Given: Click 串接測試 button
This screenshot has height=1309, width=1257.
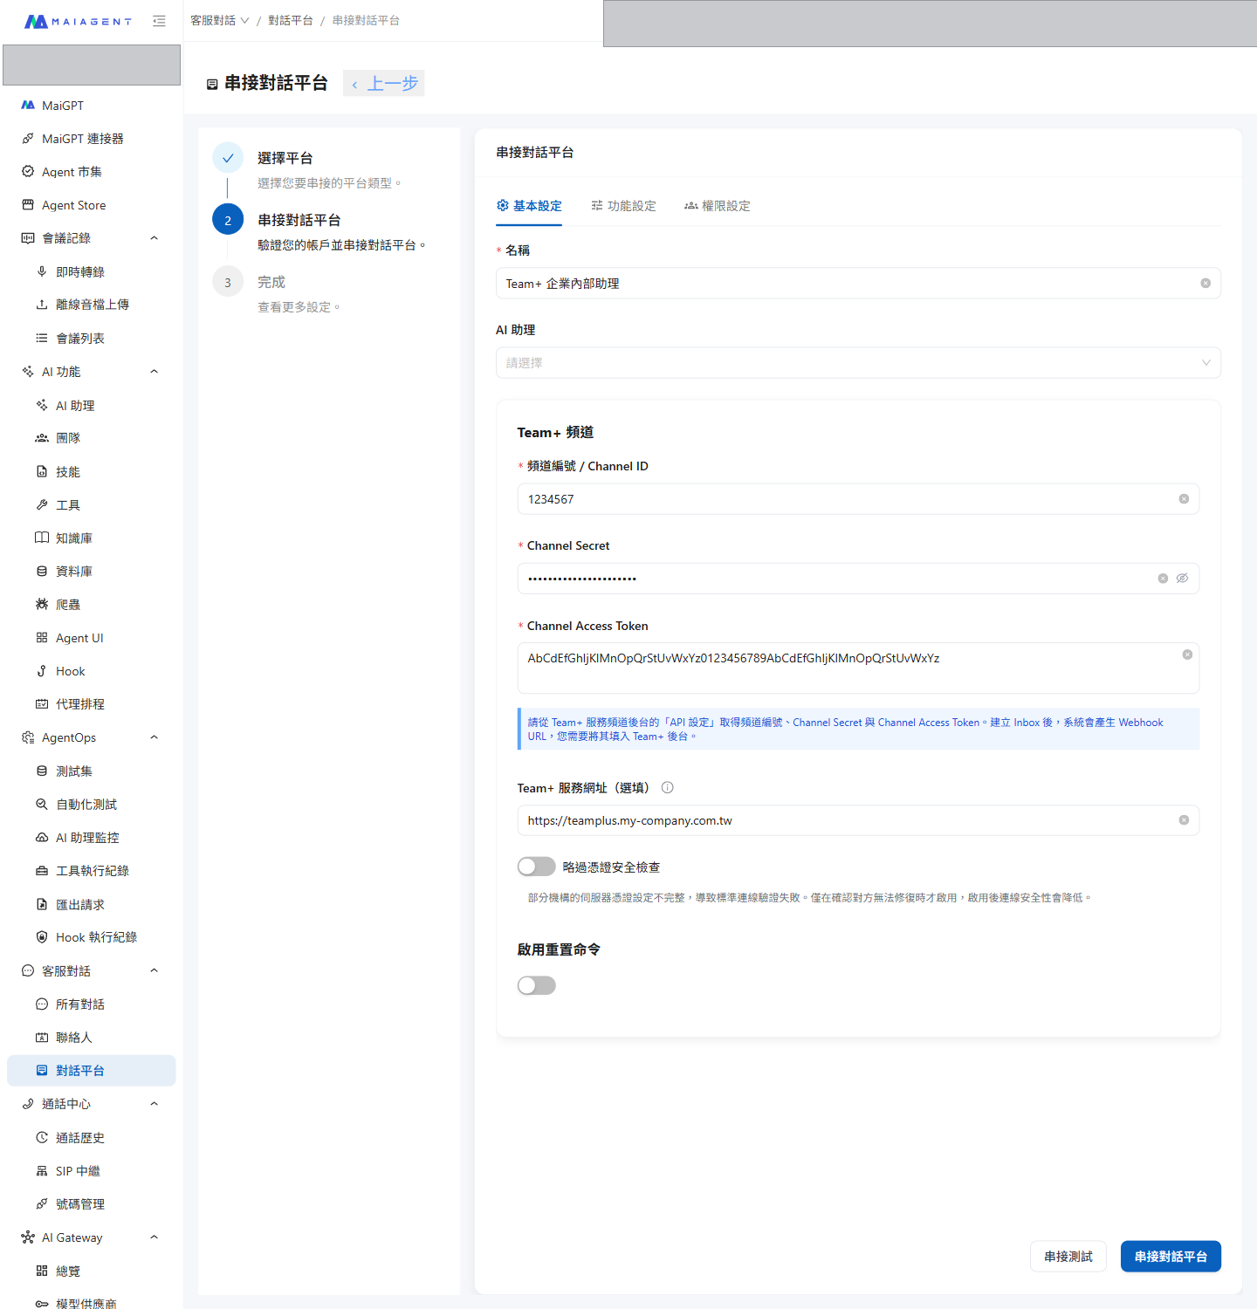Looking at the screenshot, I should pyautogui.click(x=1068, y=1257).
